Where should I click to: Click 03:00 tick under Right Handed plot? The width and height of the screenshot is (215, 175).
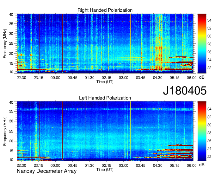123,78
